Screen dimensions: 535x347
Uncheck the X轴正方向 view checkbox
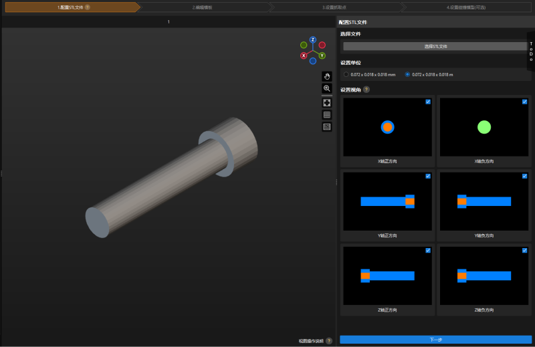(x=428, y=102)
